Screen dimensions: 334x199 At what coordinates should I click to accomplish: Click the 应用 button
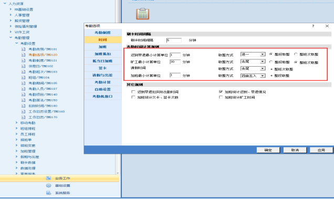point(321,150)
